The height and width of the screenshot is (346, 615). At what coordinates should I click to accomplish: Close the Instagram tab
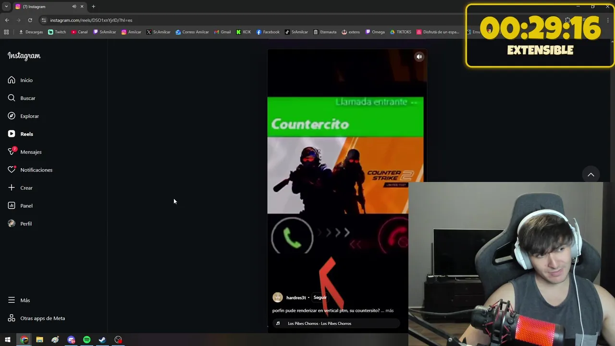pos(82,6)
